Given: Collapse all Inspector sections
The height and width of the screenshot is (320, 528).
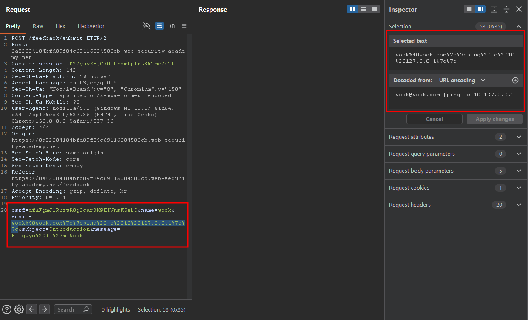Looking at the screenshot, I should (506, 9).
